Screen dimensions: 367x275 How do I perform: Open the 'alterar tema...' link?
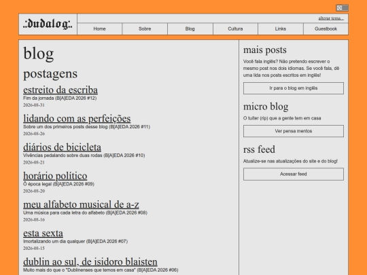331,18
